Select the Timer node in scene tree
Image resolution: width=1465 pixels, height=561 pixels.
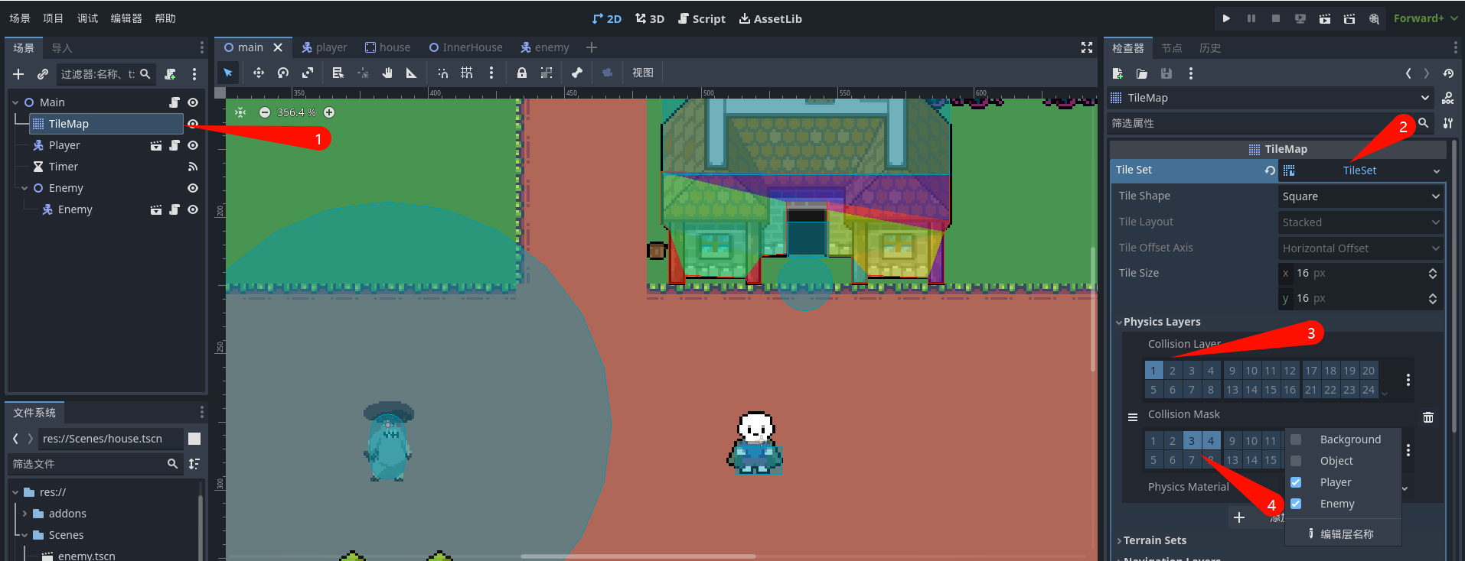64,167
